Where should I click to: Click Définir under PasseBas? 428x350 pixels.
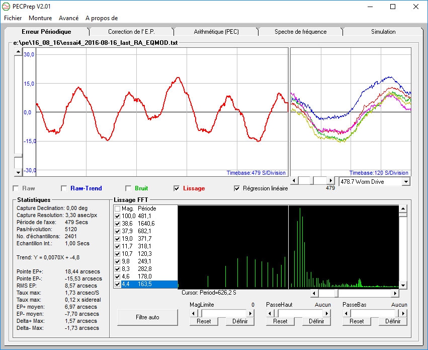[x=393, y=321]
